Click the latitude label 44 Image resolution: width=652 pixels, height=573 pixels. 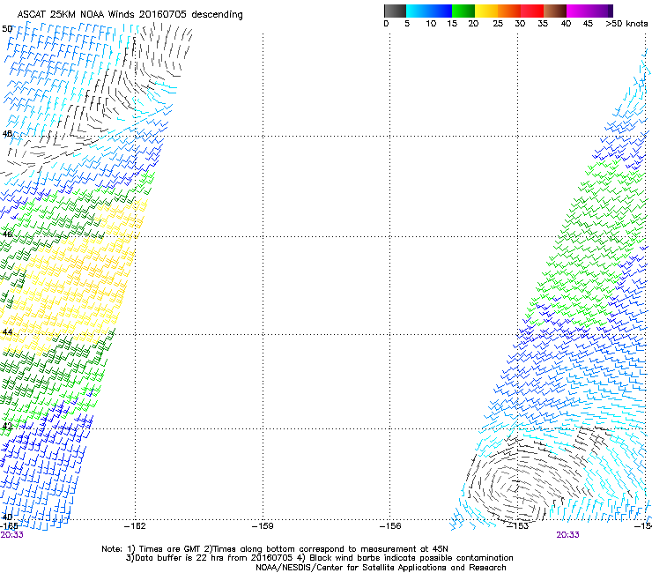(x=7, y=332)
